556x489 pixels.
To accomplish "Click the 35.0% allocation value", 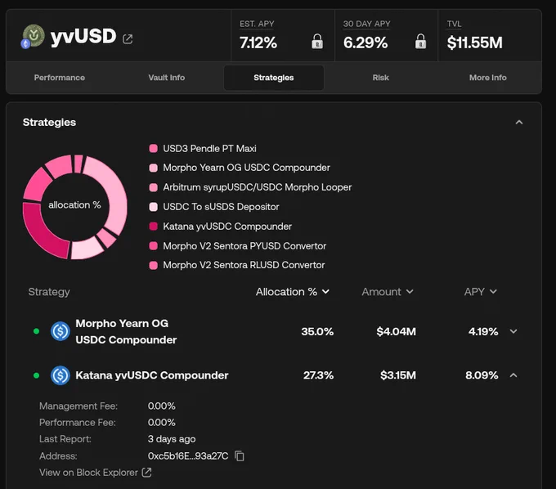I will tap(317, 331).
